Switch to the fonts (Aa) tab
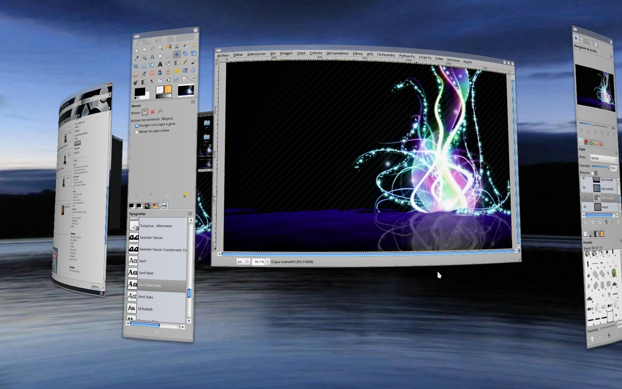This screenshot has width=622, height=389. (x=164, y=205)
